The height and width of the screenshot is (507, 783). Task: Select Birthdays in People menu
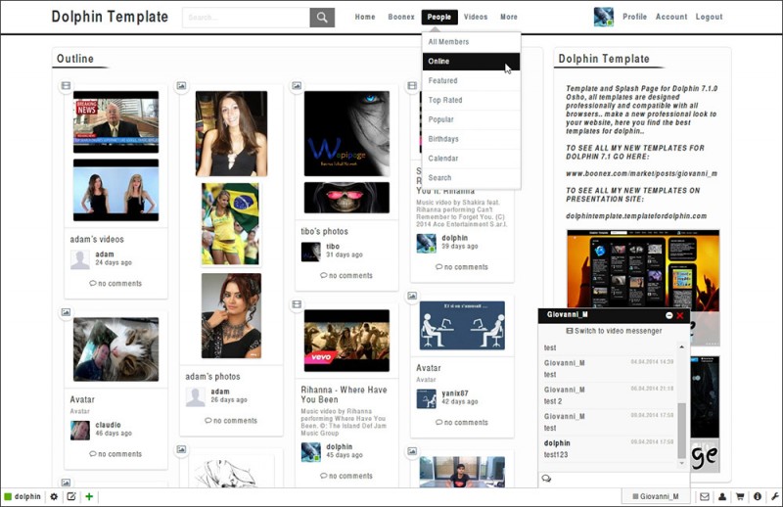click(x=471, y=139)
